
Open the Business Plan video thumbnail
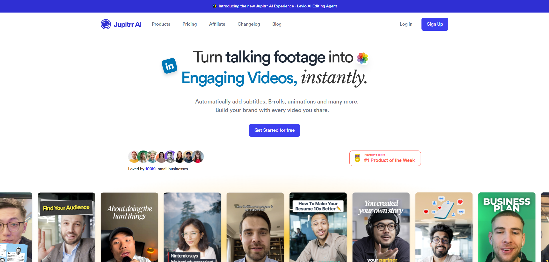click(507, 227)
